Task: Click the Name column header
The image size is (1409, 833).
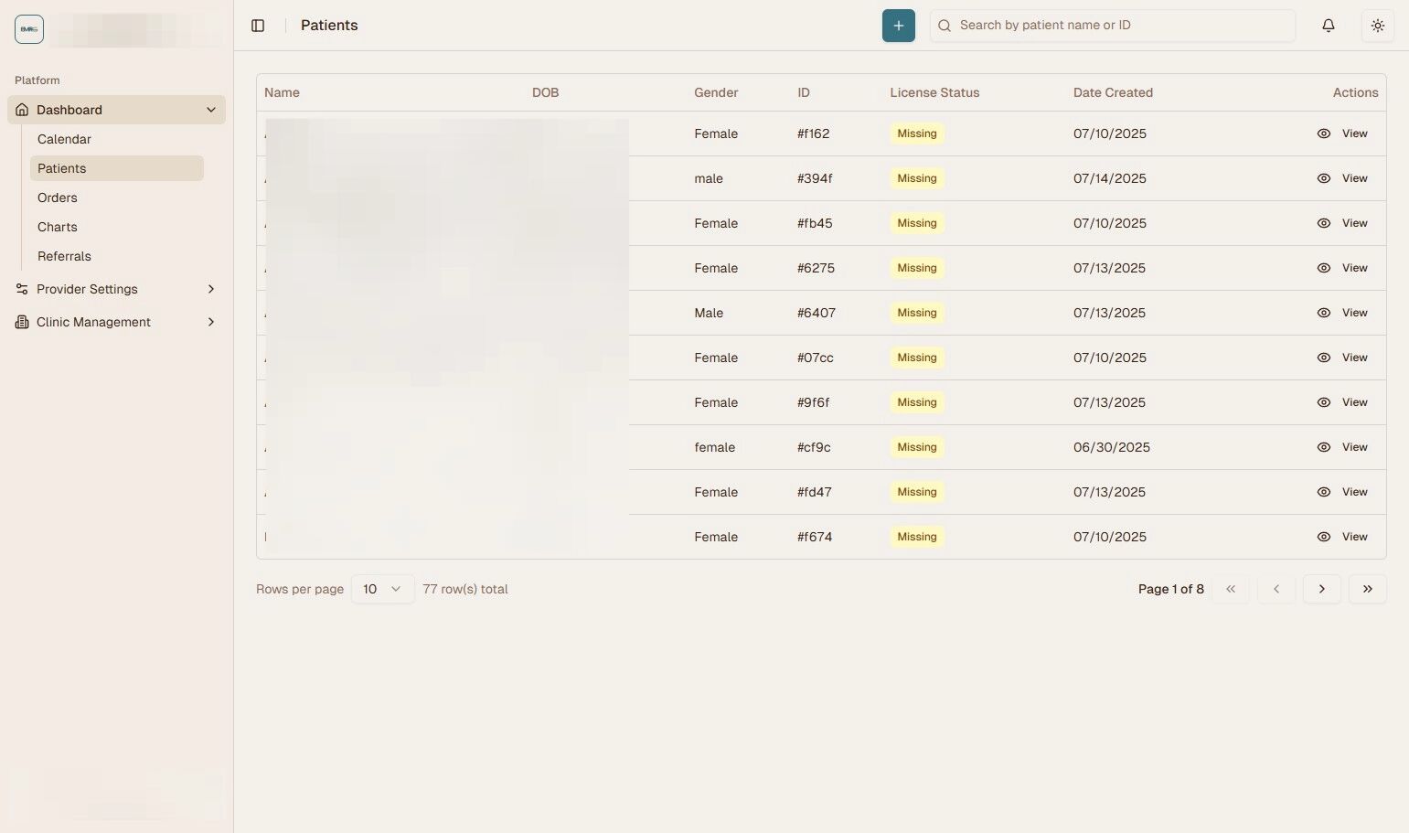Action: tap(282, 92)
